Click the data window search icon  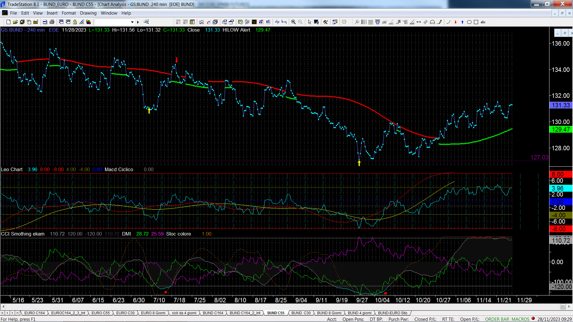[x=146, y=22]
